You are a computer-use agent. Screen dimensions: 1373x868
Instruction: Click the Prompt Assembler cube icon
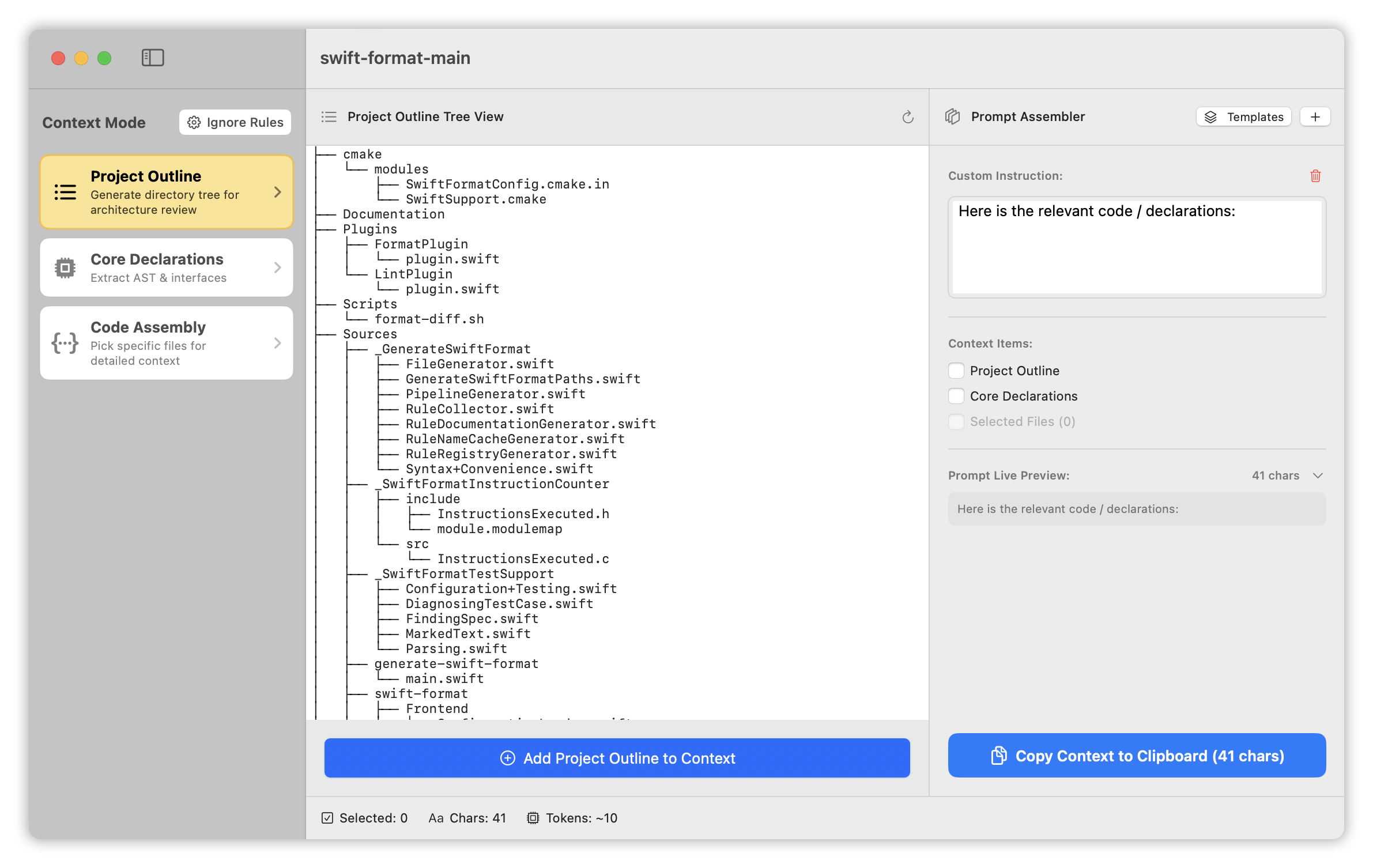pyautogui.click(x=953, y=116)
